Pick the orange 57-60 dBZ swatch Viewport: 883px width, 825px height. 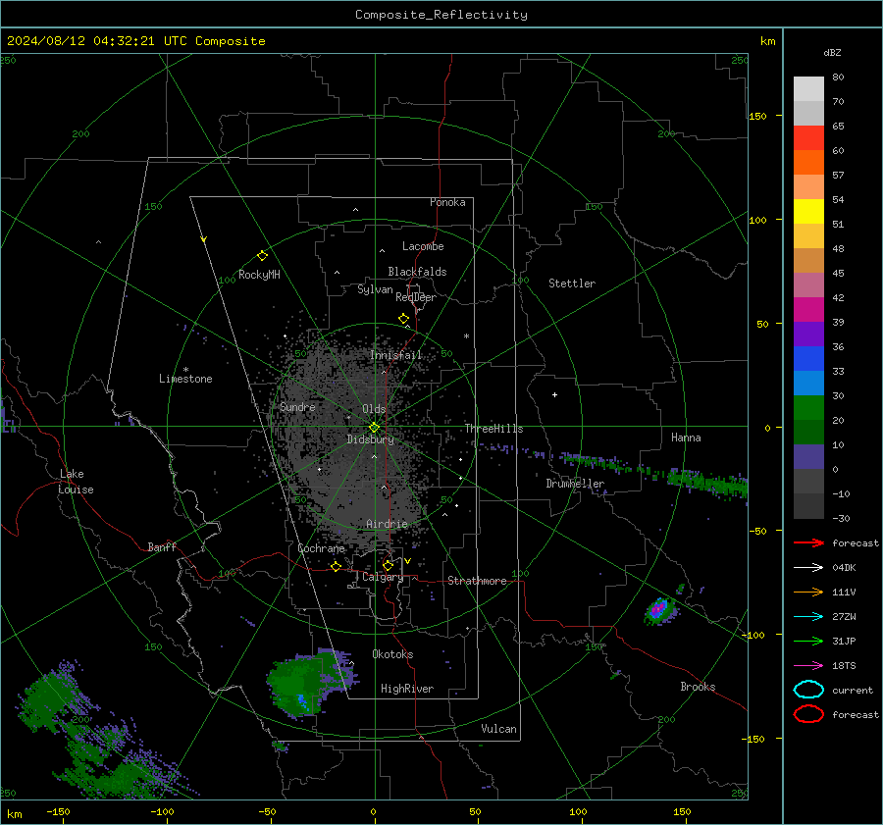pyautogui.click(x=808, y=162)
